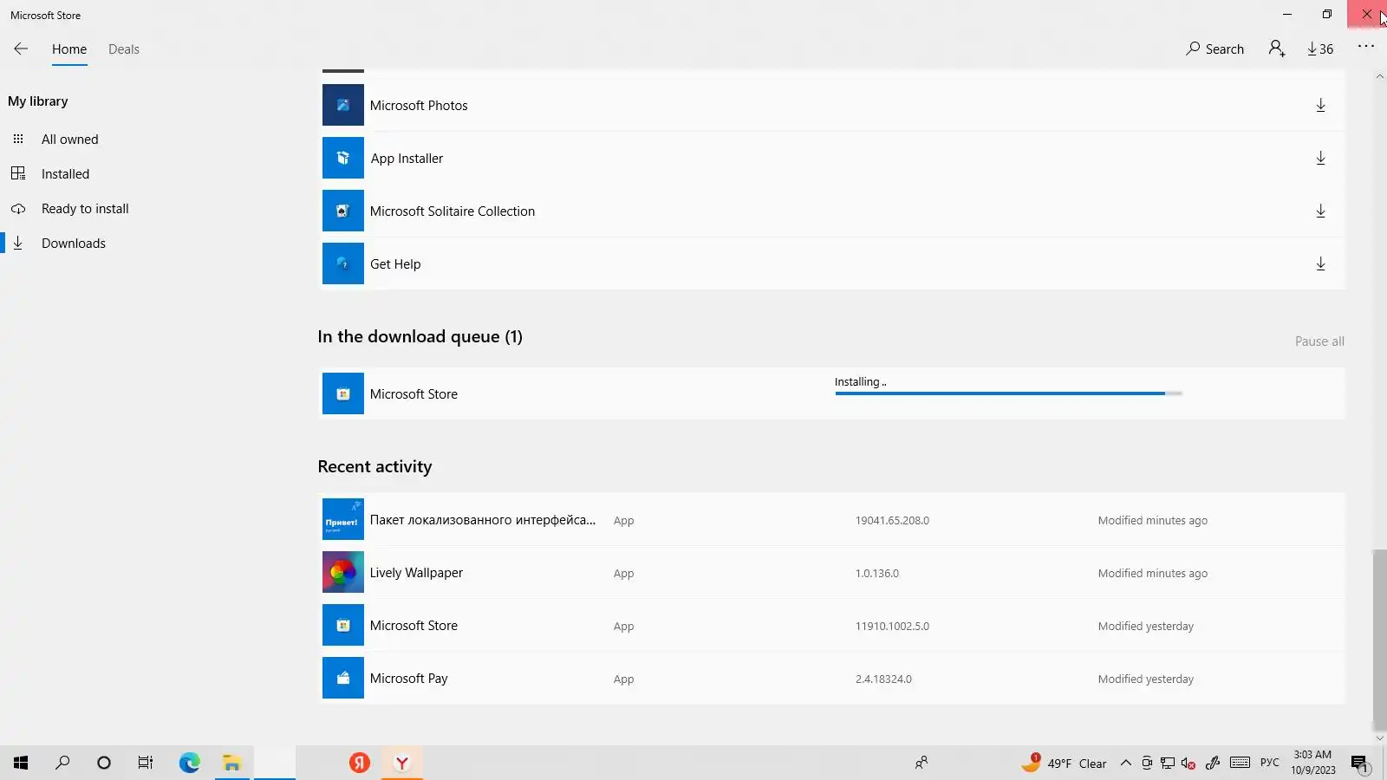Click 'Modified yesterday' for Microsoft Pay
1387x780 pixels.
(1146, 679)
